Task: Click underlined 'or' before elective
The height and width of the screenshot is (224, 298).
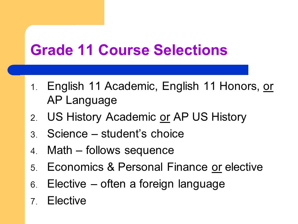Action: (217, 168)
